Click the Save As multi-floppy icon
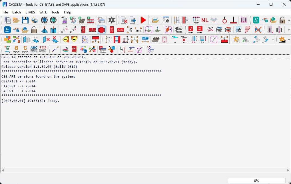This screenshot has width=291, height=184. 34,20
